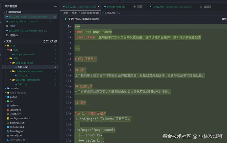227x143 pixels.
Task: Switch to the 设置 tab
Action: [x=139, y=7]
